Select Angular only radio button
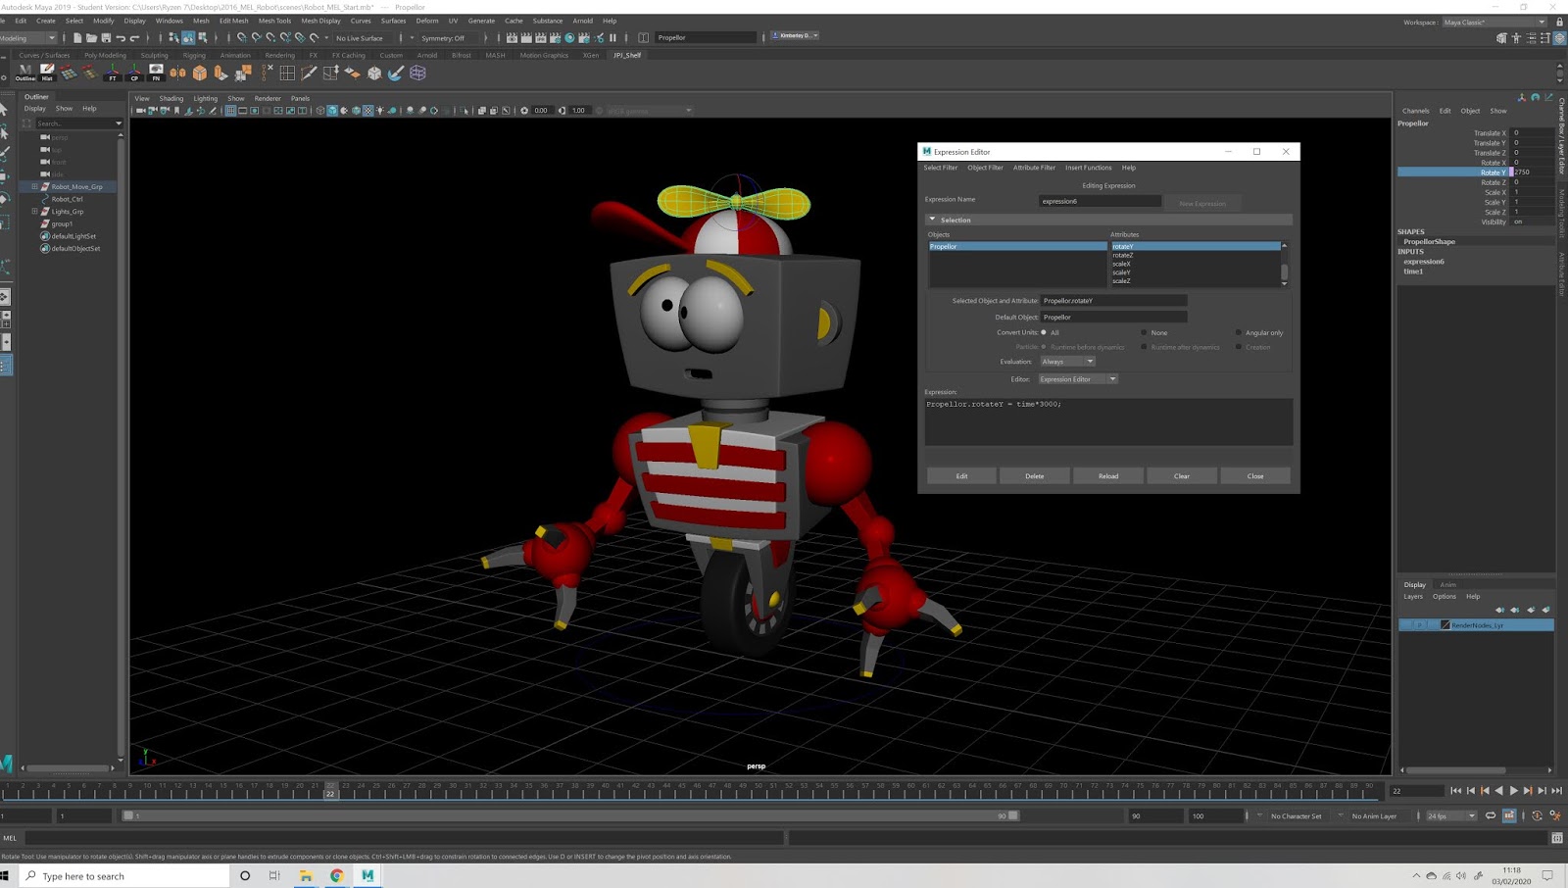Viewport: 1568px width, 888px height. (1239, 332)
